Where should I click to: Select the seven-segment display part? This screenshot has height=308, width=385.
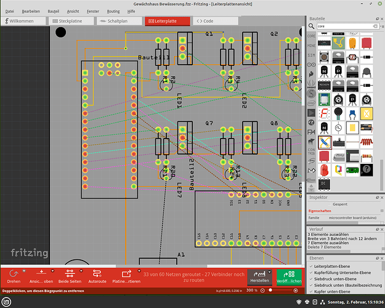(x=324, y=113)
